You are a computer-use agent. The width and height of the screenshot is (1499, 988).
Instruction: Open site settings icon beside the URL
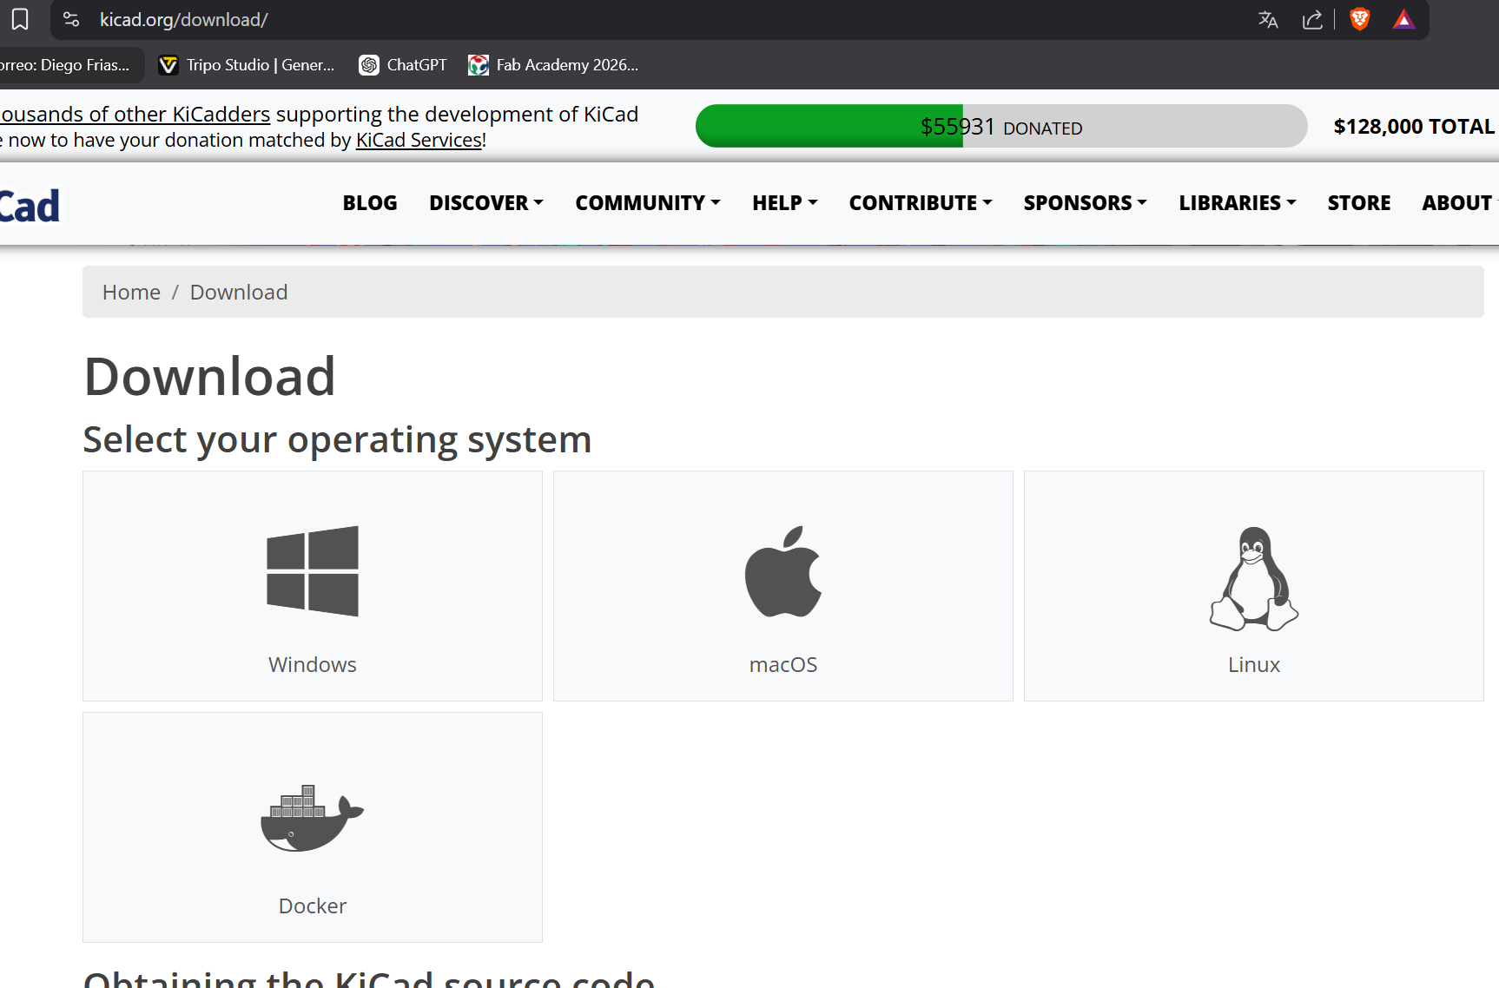(x=71, y=19)
